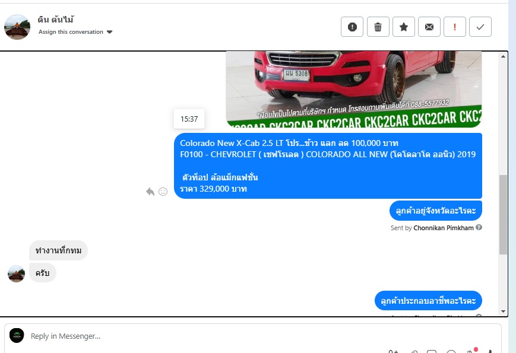
Task: Click the chat scrollbar thumb
Action: pos(503,215)
